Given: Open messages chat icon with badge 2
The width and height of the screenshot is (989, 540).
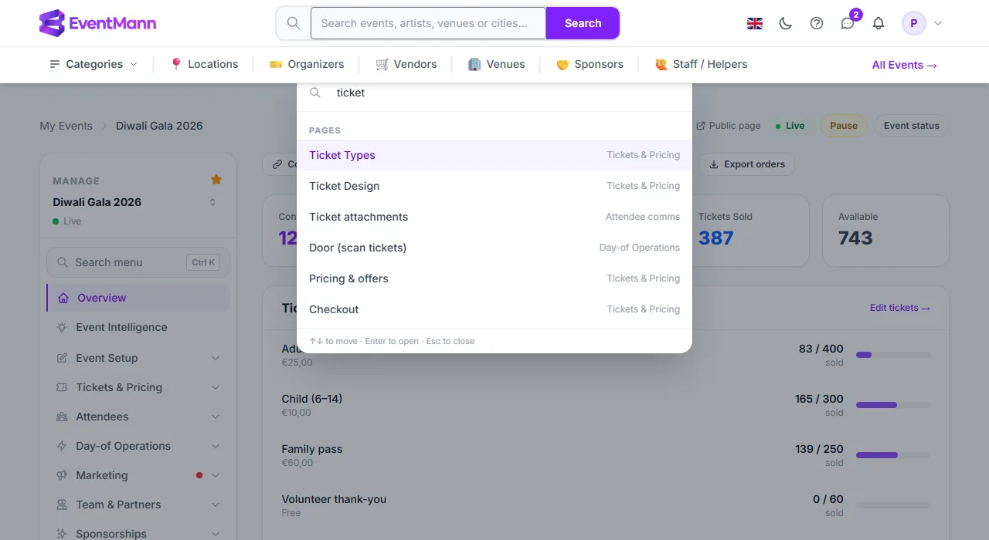Looking at the screenshot, I should [848, 24].
